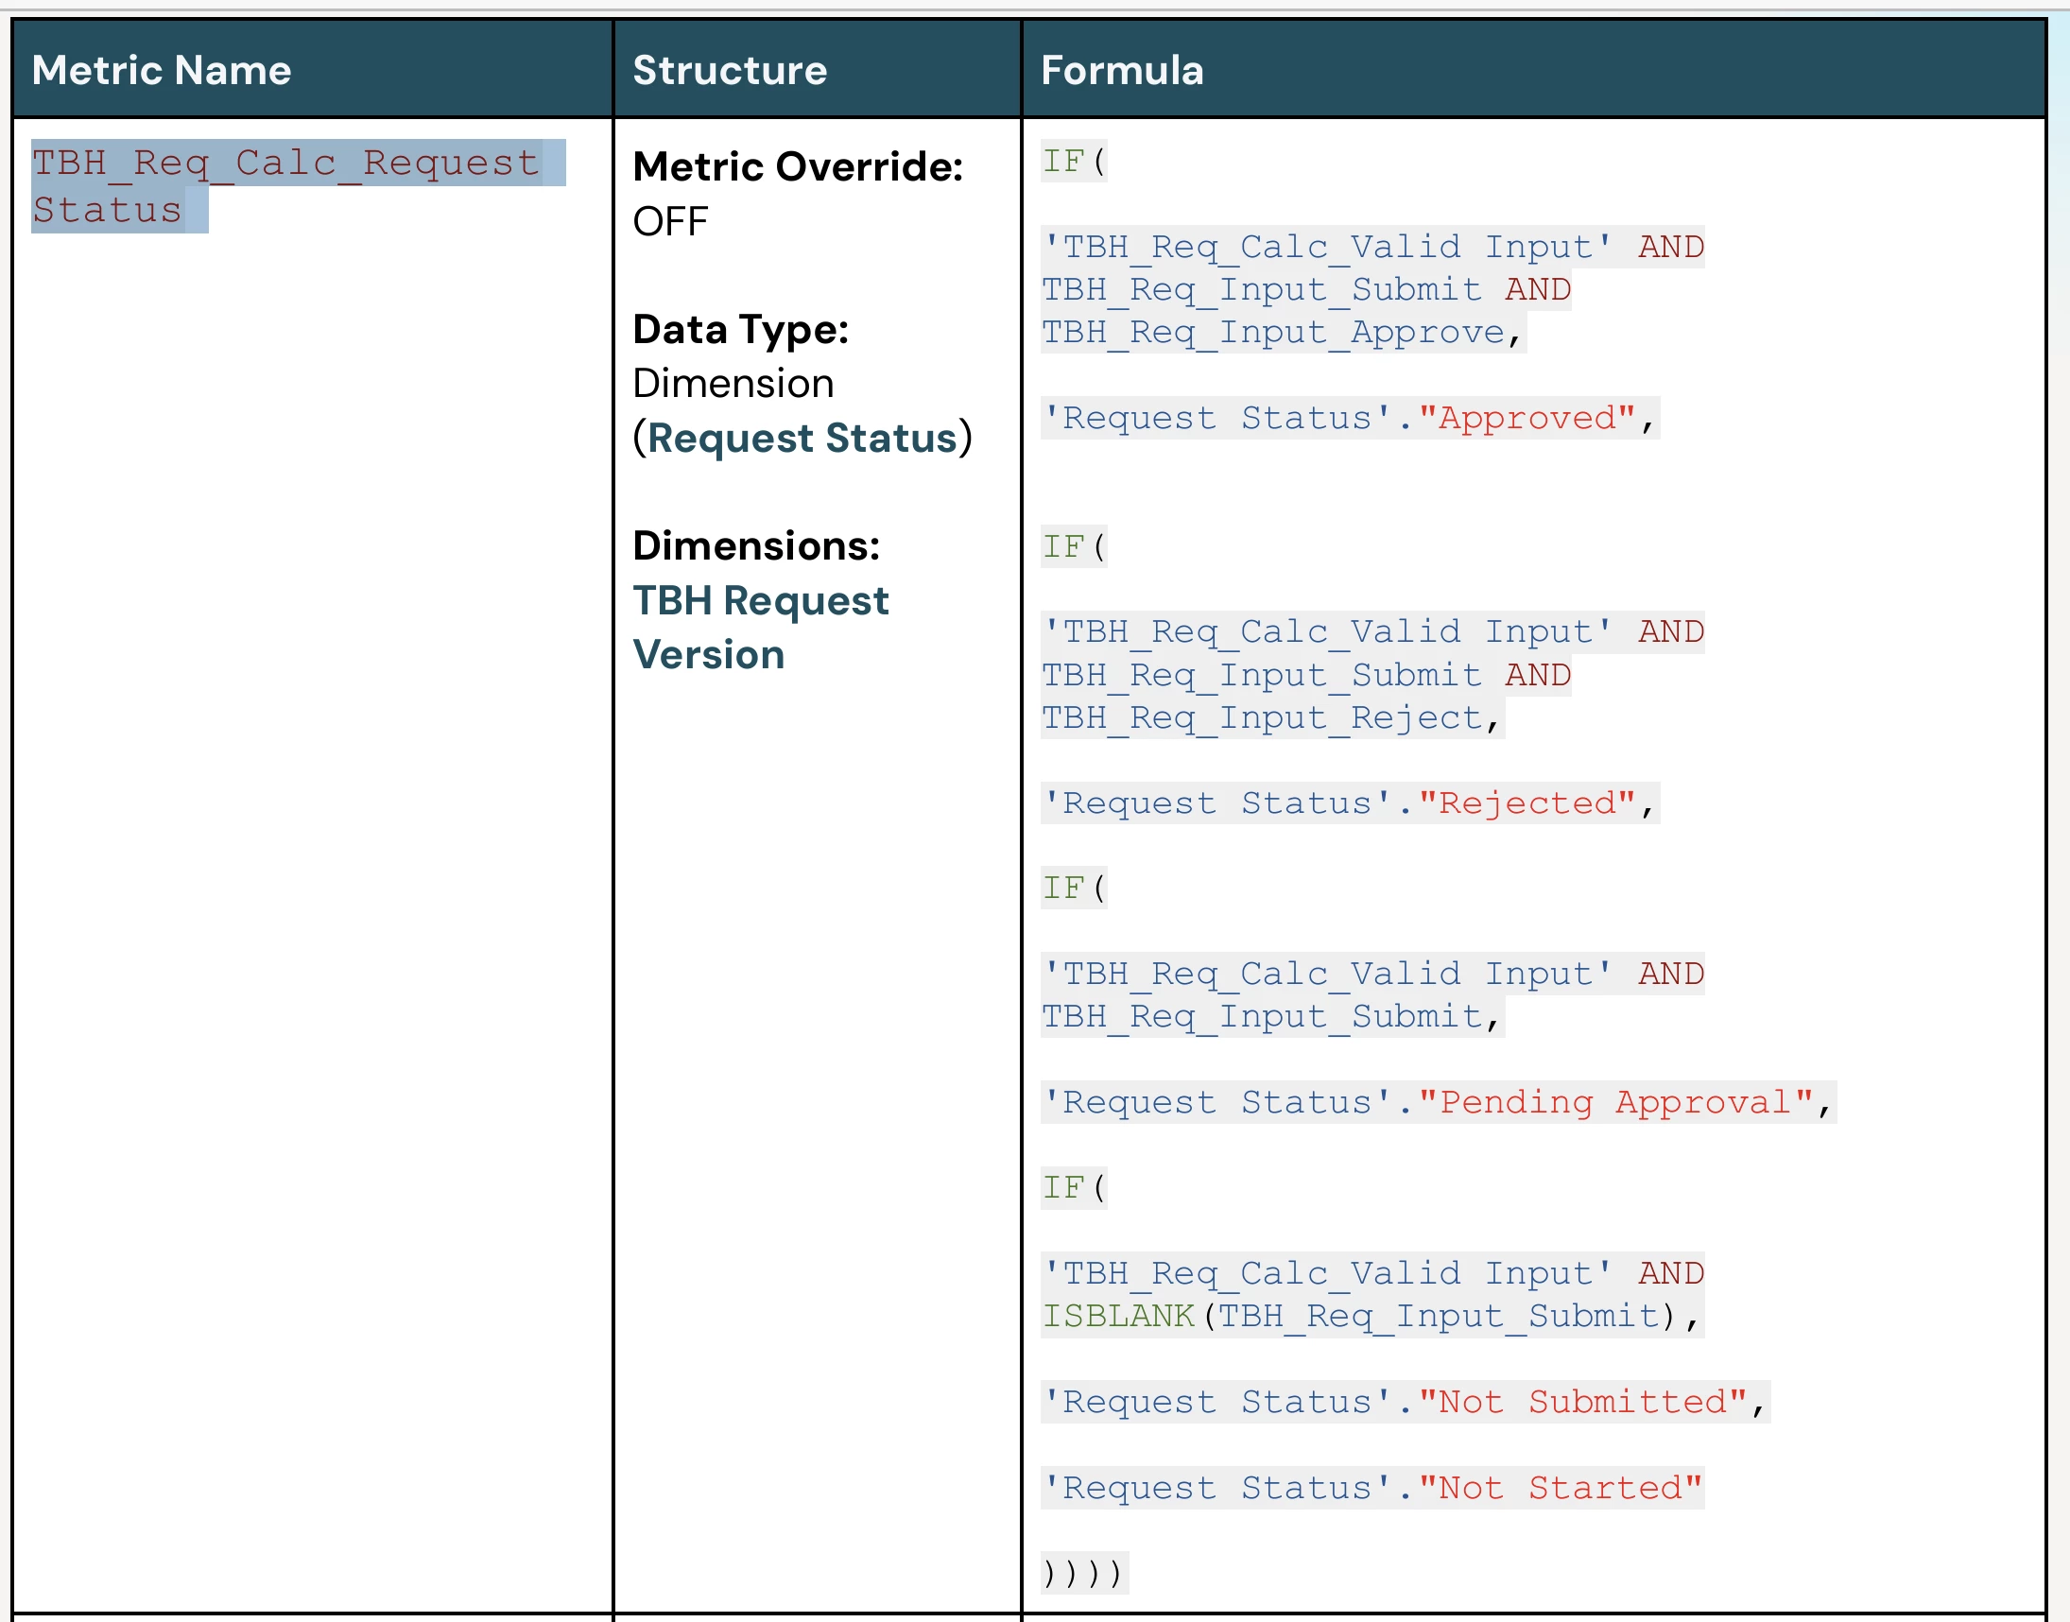Click the "Not Submitted" status string

point(1583,1402)
